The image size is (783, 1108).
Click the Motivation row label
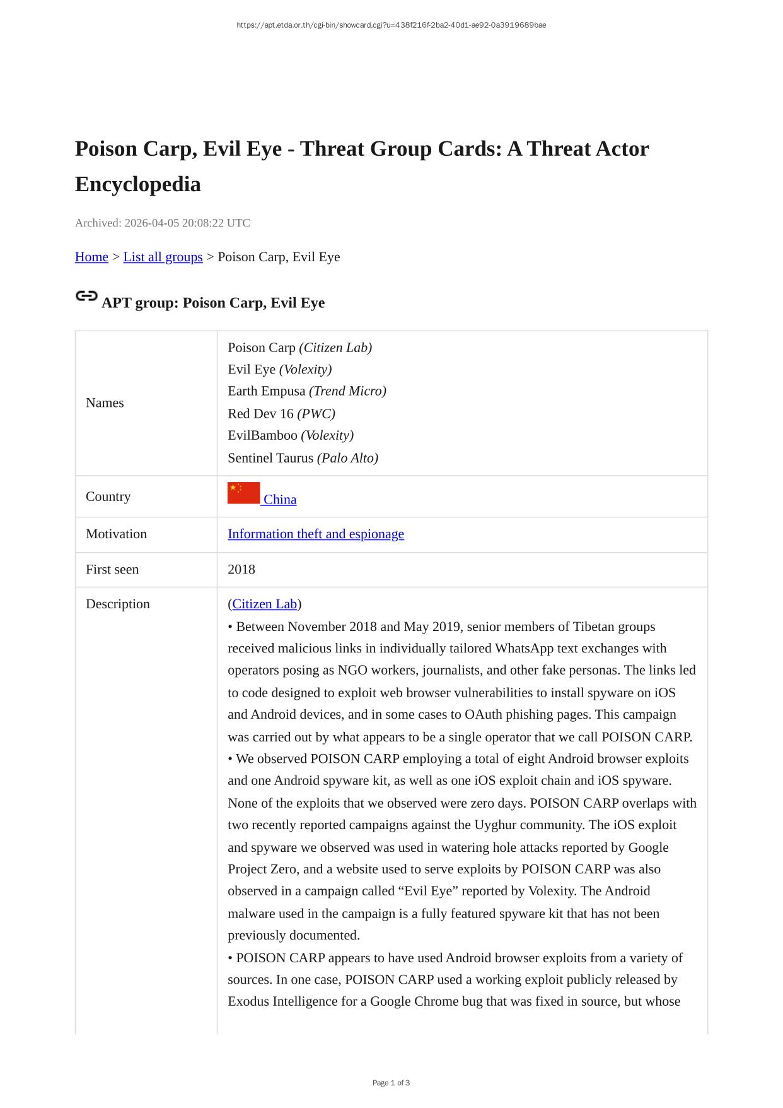tap(116, 534)
